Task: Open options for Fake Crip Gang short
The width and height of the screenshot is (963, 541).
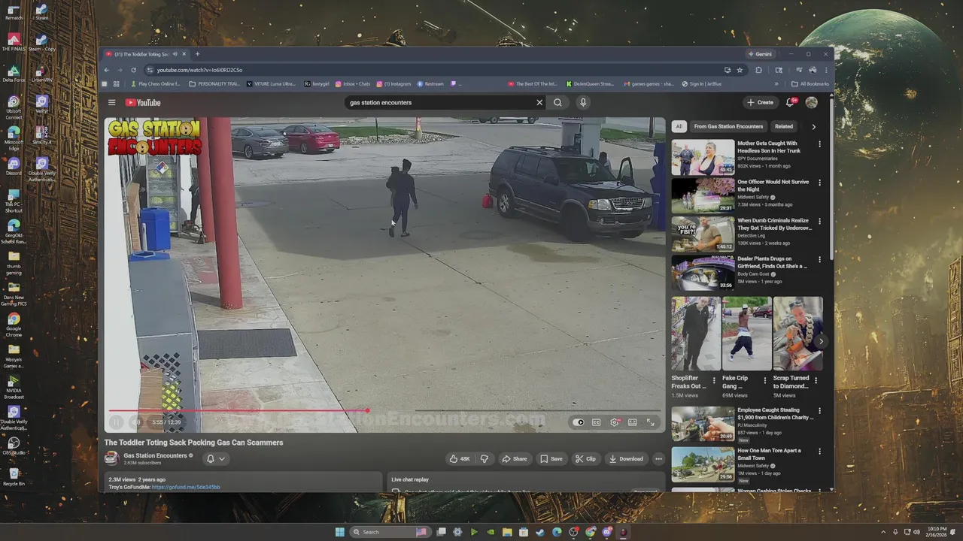Action: tap(765, 381)
